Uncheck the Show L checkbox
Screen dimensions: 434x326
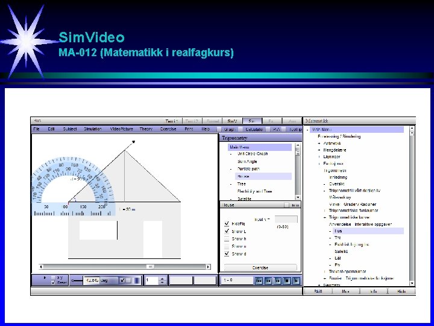coord(227,231)
